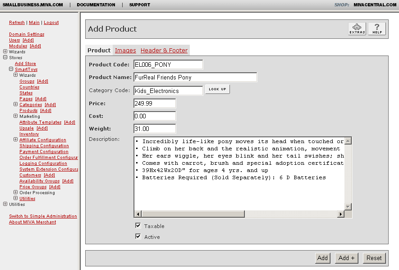This screenshot has height=270, width=399.
Task: Click inside the Description text area
Action: point(239,174)
